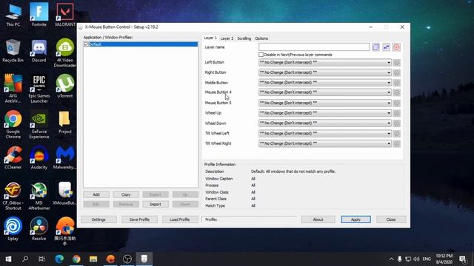
Task: Launch Uplay from desktop
Action: (x=13, y=228)
